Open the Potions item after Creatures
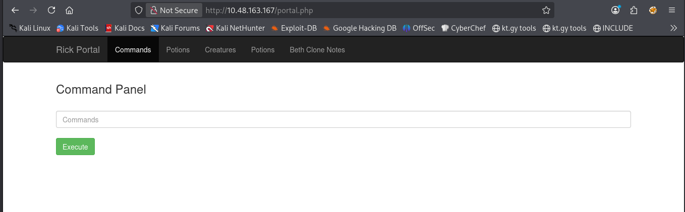 click(263, 50)
